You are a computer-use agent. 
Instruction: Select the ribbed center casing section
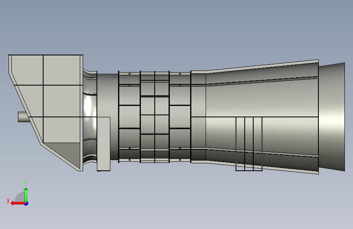point(154,117)
